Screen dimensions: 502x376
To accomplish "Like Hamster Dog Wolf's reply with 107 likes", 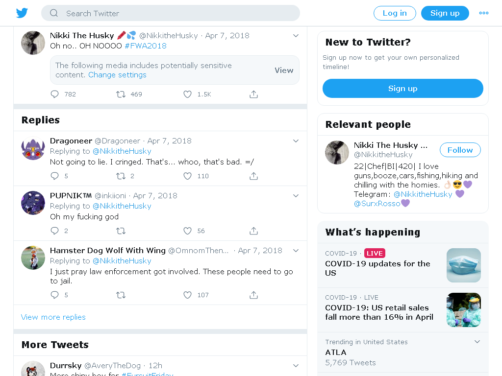I will coord(187,295).
